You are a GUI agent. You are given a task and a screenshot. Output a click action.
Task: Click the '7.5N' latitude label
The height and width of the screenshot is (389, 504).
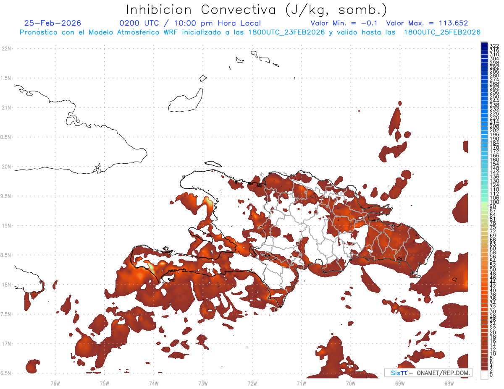[x=6, y=314]
